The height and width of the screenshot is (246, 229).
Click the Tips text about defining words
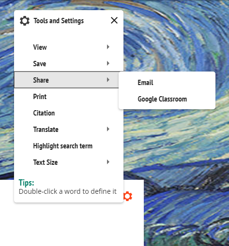(x=68, y=191)
